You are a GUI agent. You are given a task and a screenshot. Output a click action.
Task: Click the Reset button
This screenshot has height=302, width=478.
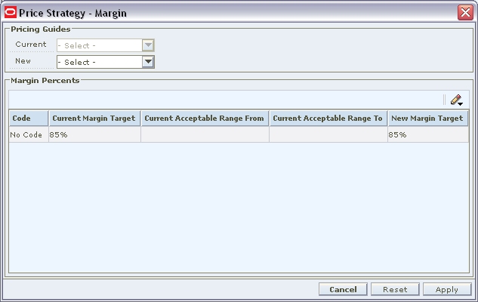(x=395, y=289)
